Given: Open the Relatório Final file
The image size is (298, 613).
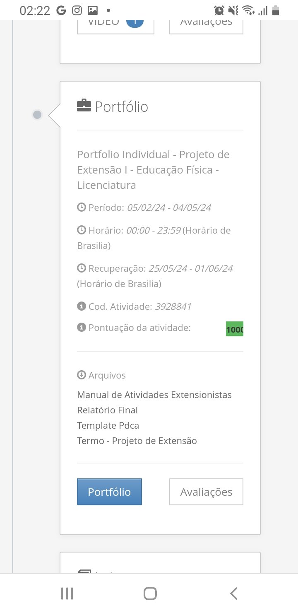Looking at the screenshot, I should click(107, 410).
